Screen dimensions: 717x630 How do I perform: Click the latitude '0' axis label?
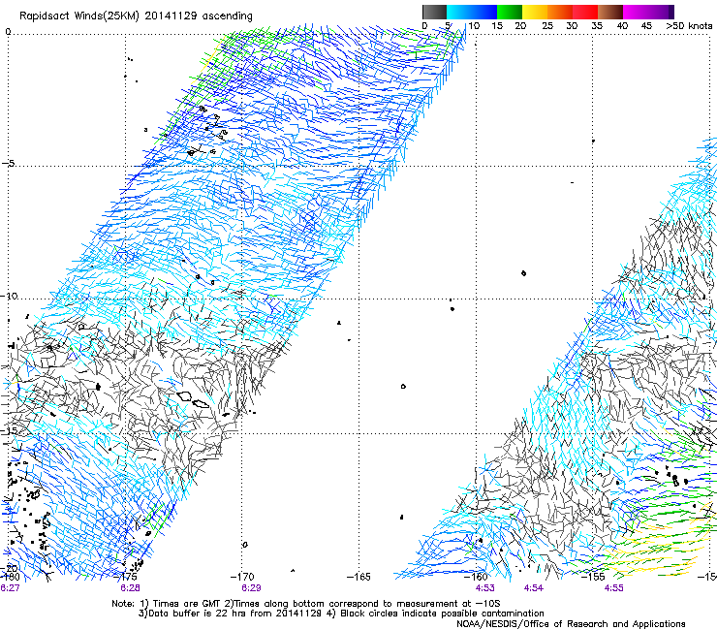8,32
